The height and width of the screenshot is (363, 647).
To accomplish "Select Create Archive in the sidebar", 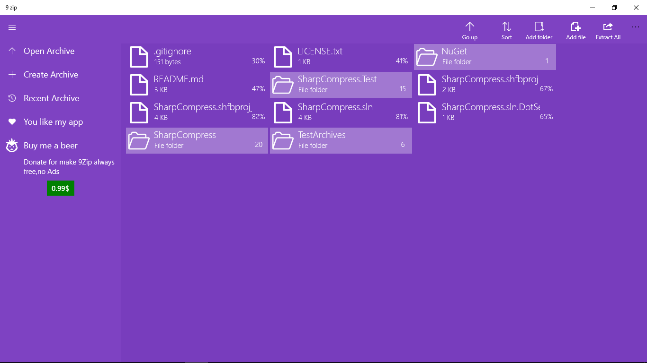I will [51, 74].
